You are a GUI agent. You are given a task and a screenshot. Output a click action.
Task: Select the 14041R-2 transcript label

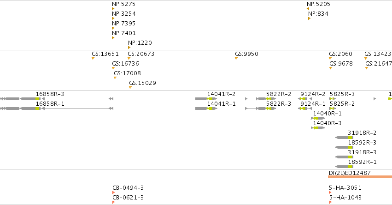point(221,94)
